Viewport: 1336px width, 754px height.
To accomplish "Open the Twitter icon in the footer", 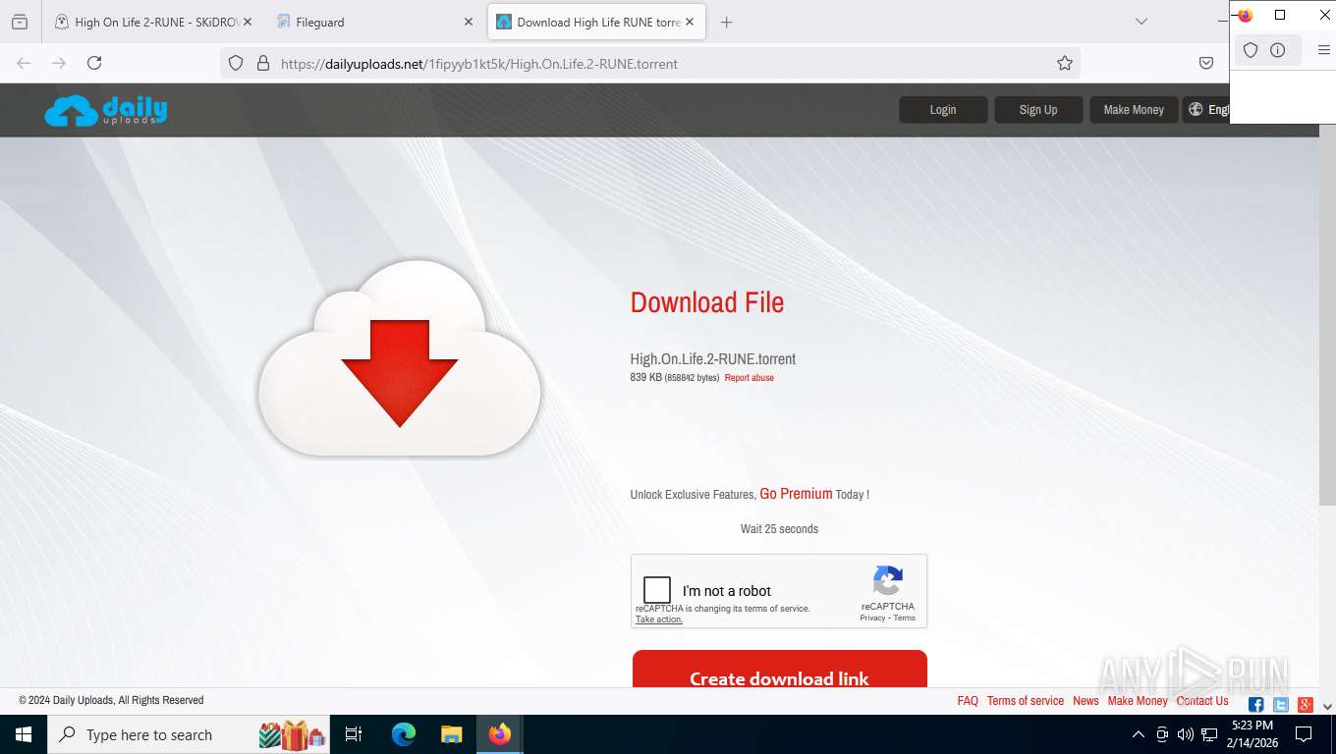I will (x=1281, y=704).
